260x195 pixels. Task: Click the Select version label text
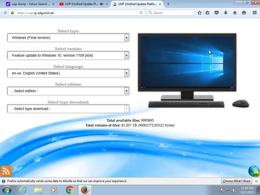[68, 49]
